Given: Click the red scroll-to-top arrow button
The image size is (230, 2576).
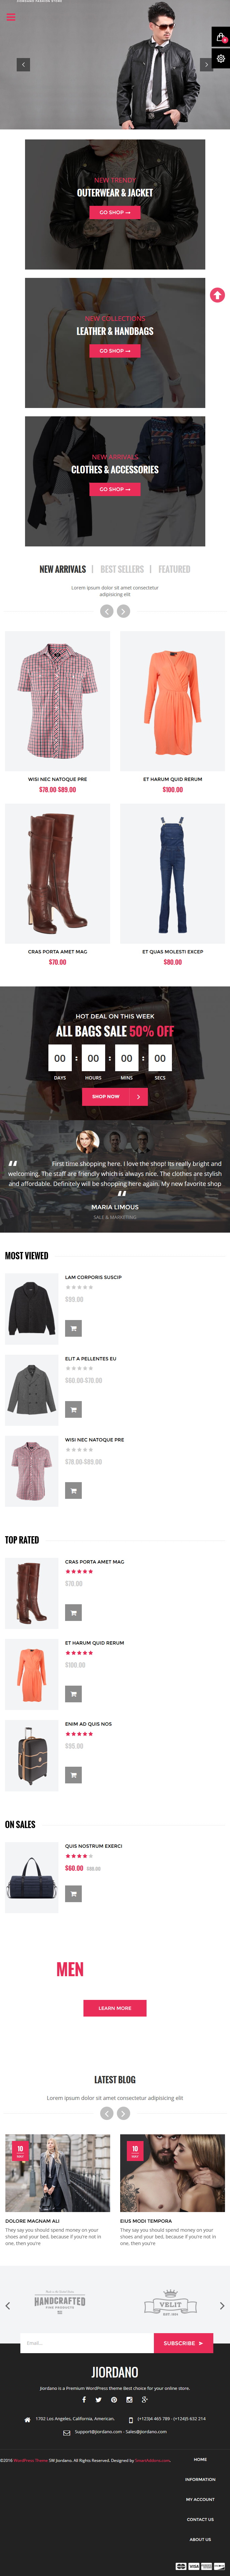Looking at the screenshot, I should click(217, 295).
